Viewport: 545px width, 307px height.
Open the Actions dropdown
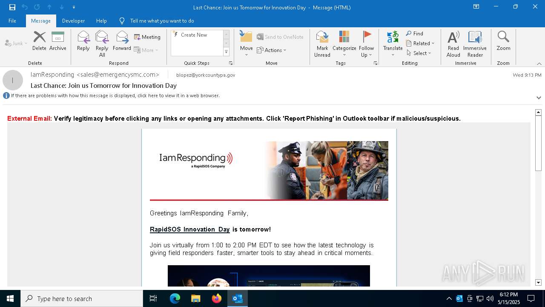pyautogui.click(x=272, y=50)
